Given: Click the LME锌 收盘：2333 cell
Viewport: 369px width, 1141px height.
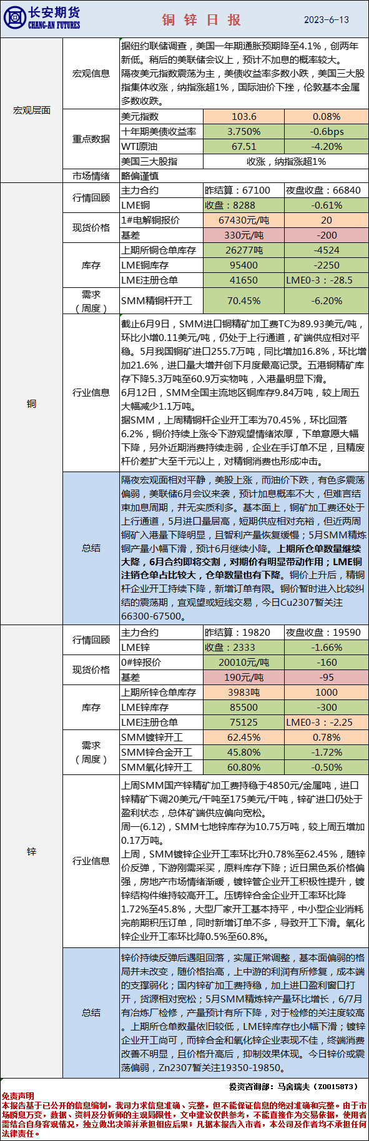Looking at the screenshot, I should pyautogui.click(x=244, y=648).
